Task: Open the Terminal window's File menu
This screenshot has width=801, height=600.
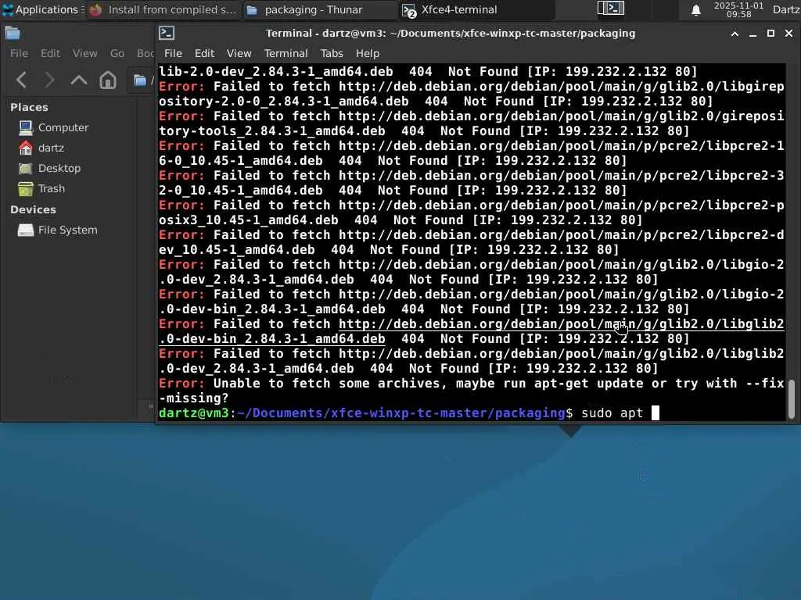Action: (x=173, y=53)
